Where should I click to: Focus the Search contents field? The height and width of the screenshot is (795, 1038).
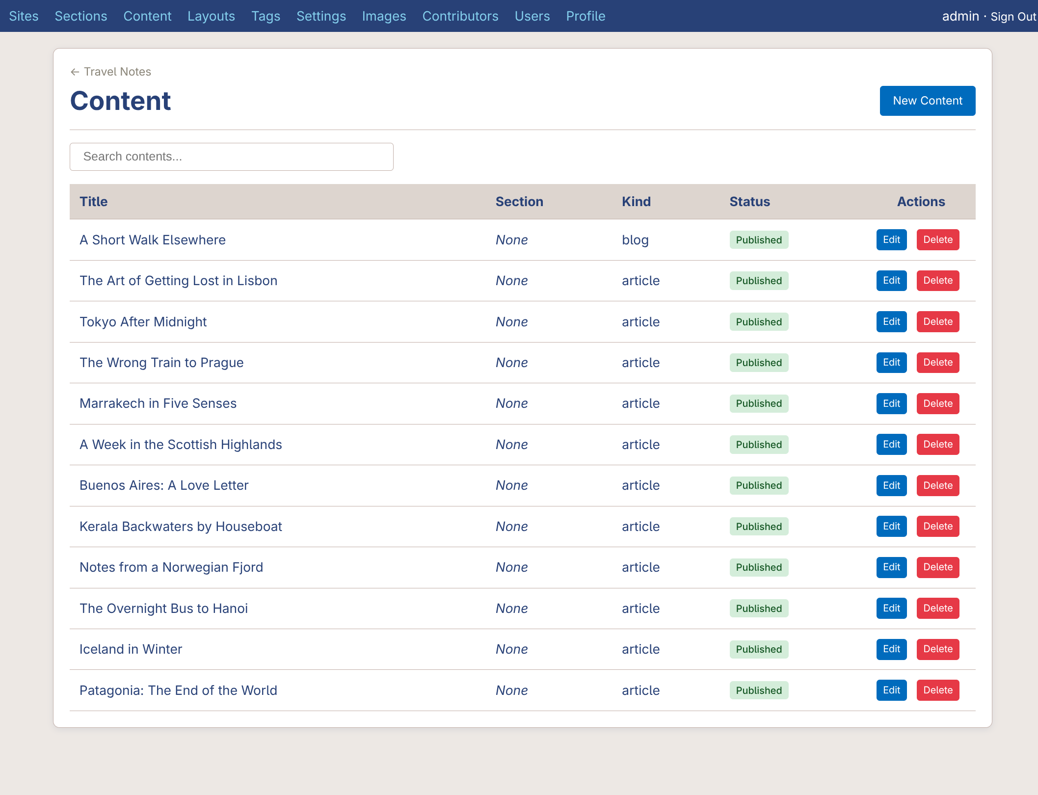tap(231, 157)
